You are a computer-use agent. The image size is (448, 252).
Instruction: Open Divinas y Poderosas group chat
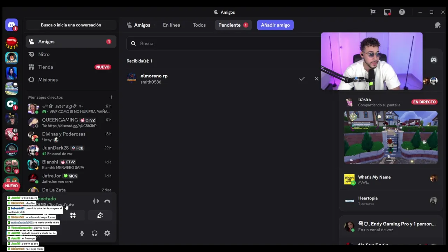71,136
